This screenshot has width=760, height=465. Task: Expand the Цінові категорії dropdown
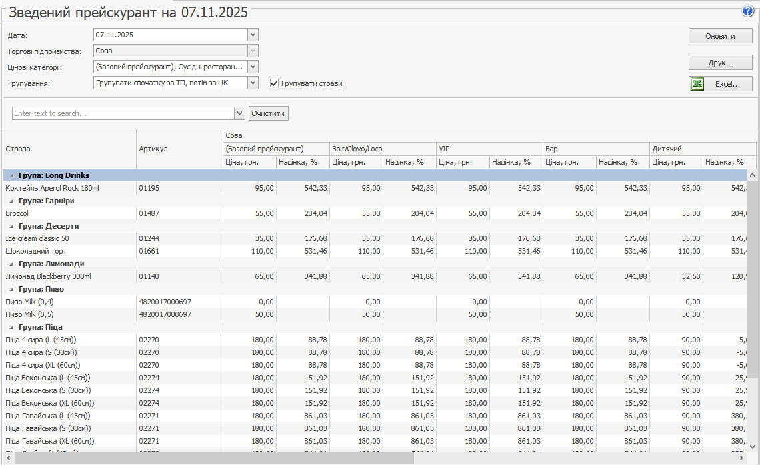coord(253,67)
